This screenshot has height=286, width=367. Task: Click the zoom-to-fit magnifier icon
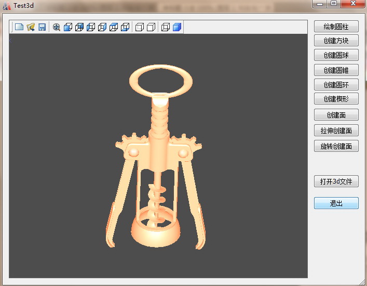[57, 27]
